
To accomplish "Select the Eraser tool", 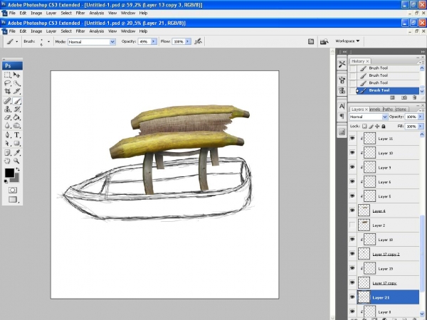I will coord(7,117).
